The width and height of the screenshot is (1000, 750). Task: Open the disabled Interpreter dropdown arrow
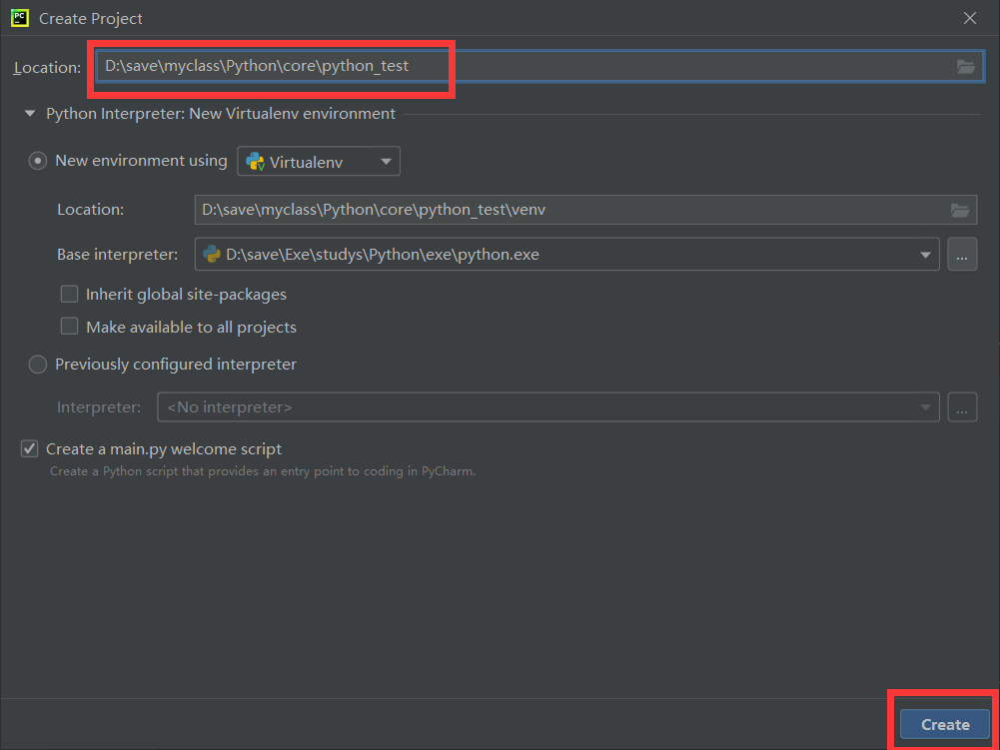[x=925, y=406]
